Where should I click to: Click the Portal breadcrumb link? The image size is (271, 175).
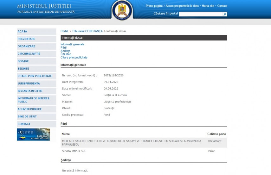pyautogui.click(x=64, y=31)
